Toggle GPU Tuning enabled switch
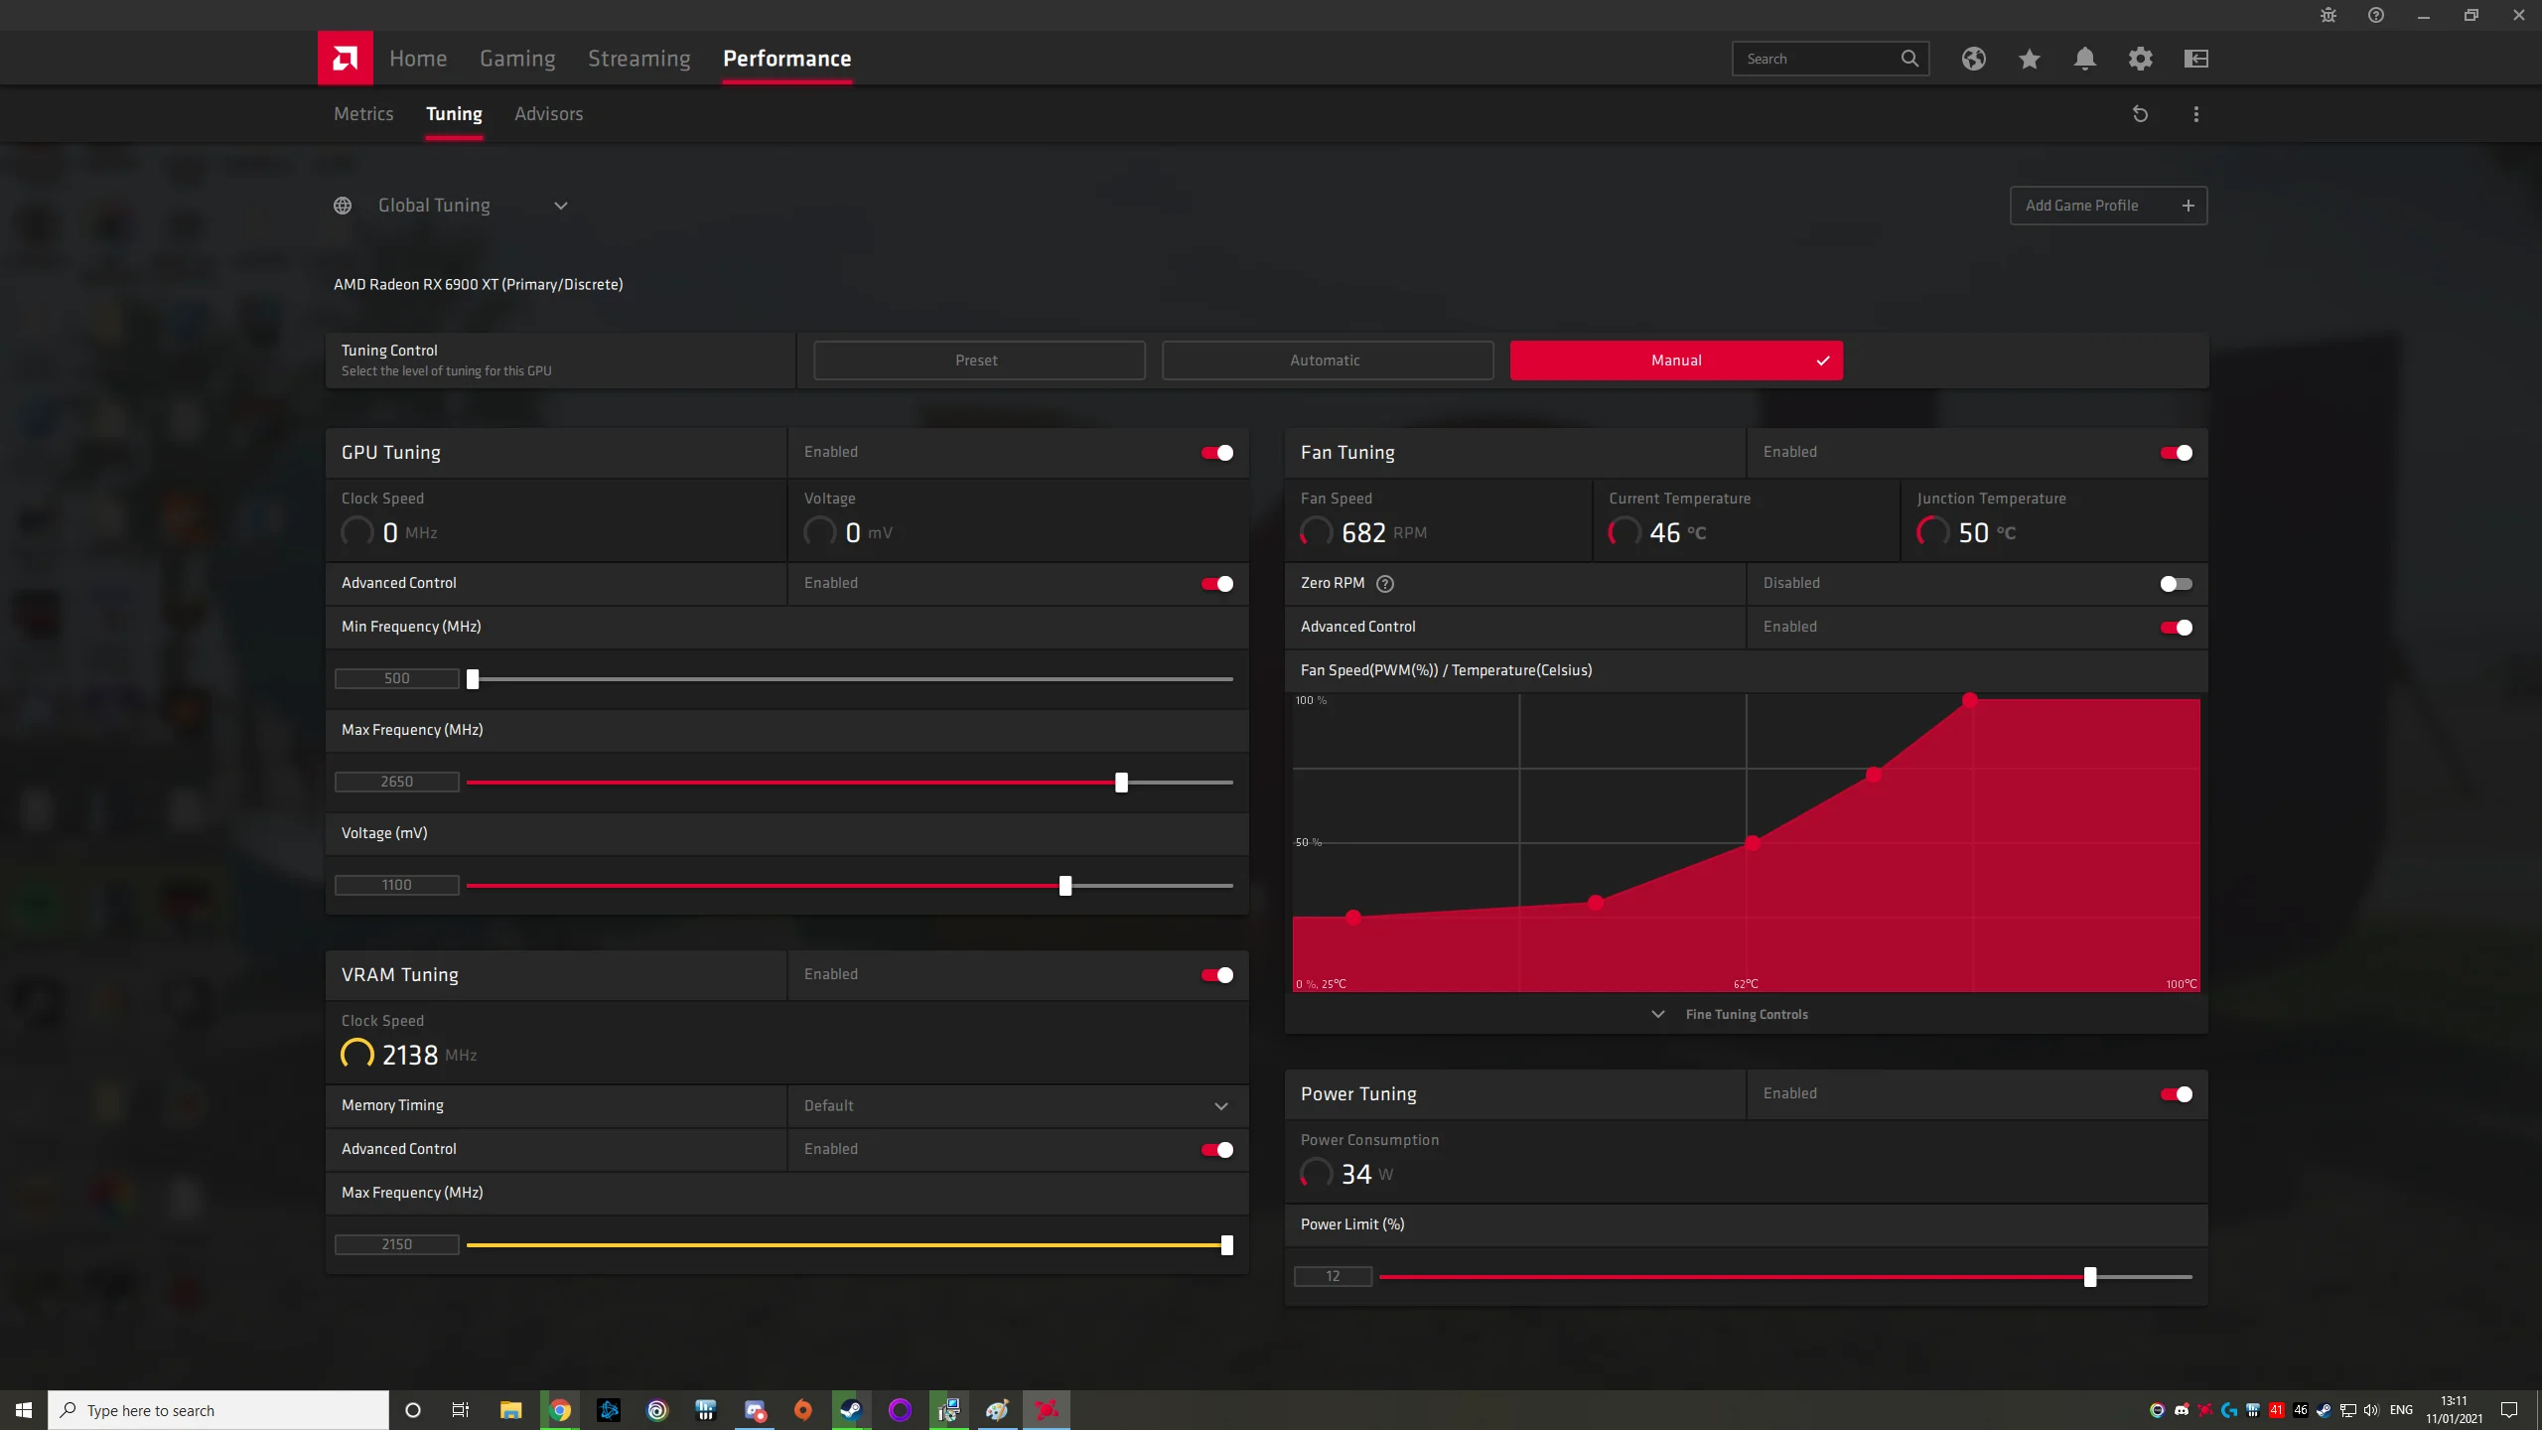 (1217, 453)
